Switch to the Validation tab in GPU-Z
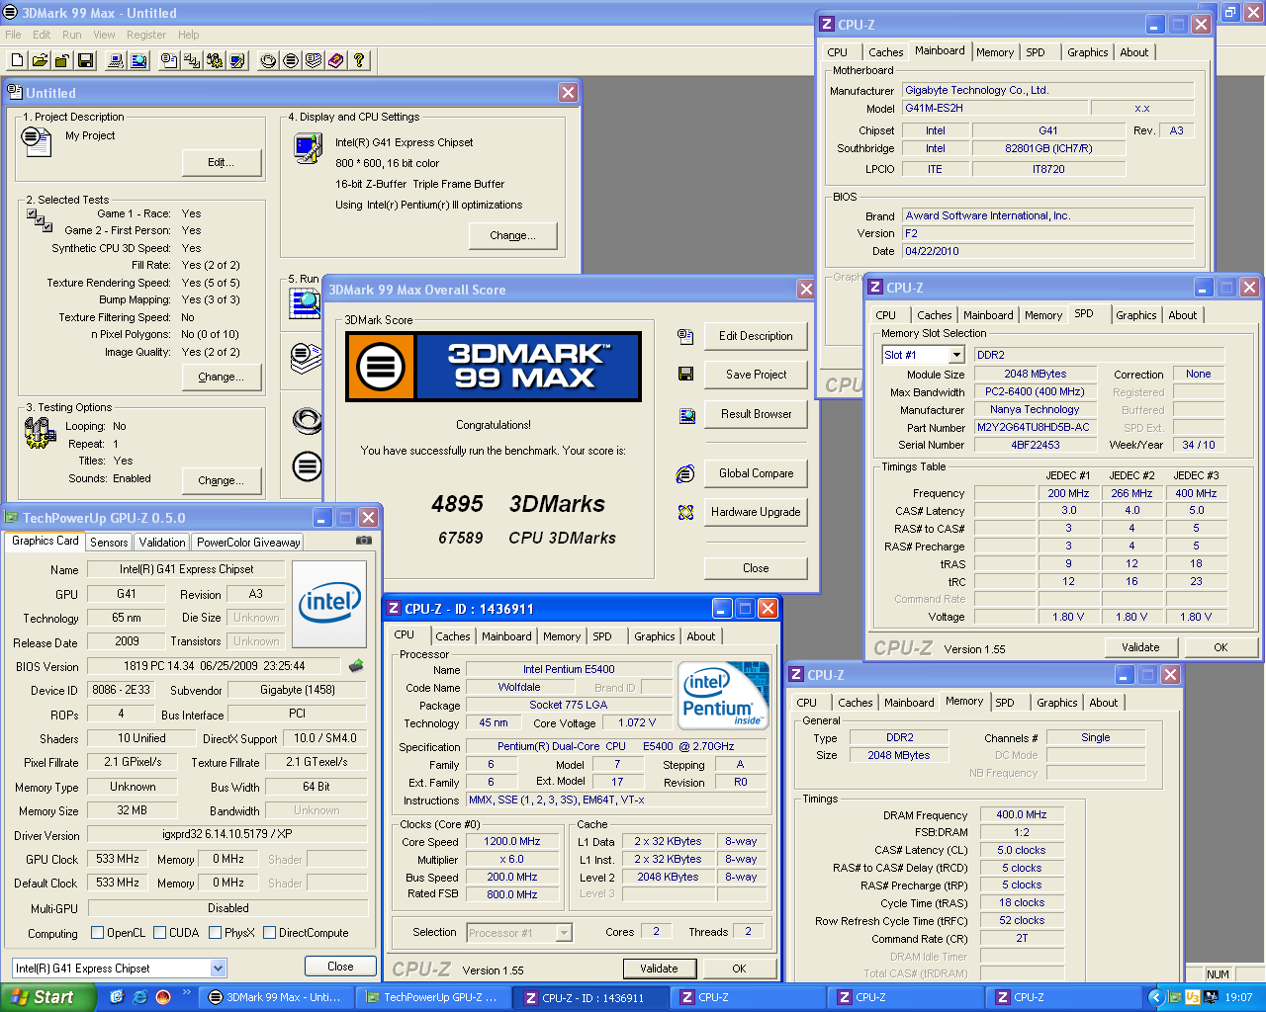 pos(162,543)
